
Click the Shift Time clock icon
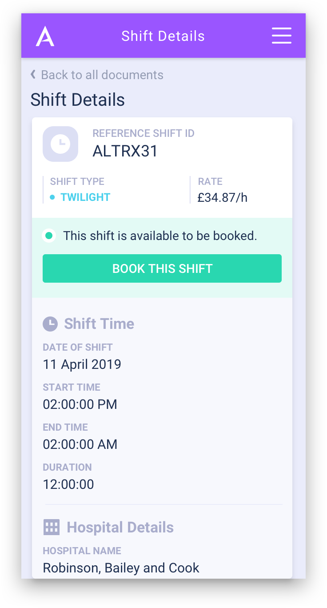[50, 324]
